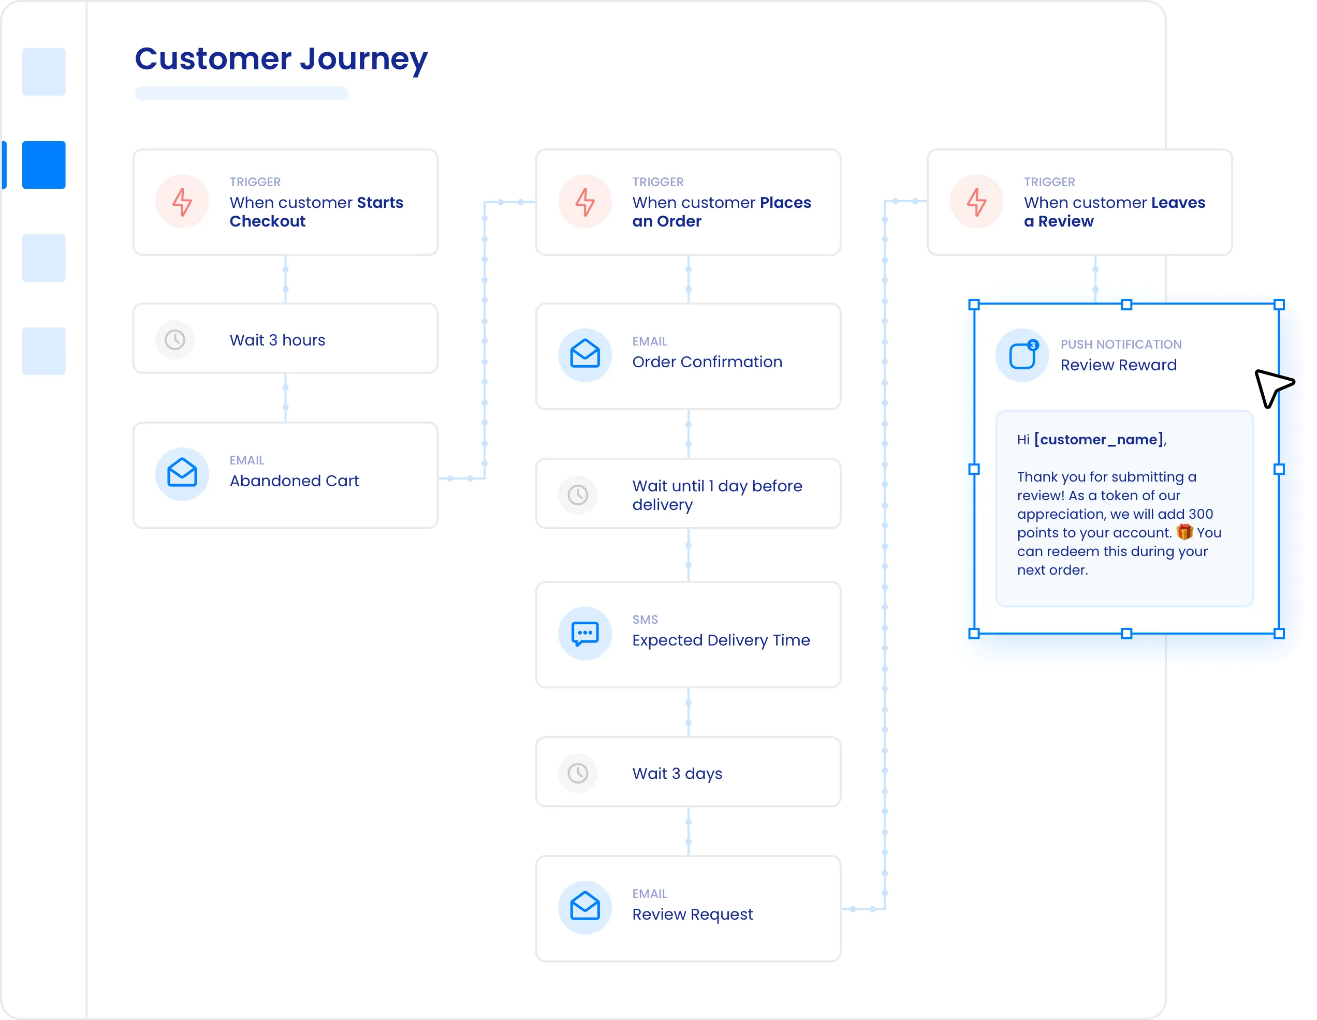Open the Starts Checkout trigger card
Viewport: 1317px width, 1020px height.
point(285,202)
